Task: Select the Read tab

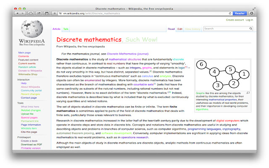Action: [171, 29]
